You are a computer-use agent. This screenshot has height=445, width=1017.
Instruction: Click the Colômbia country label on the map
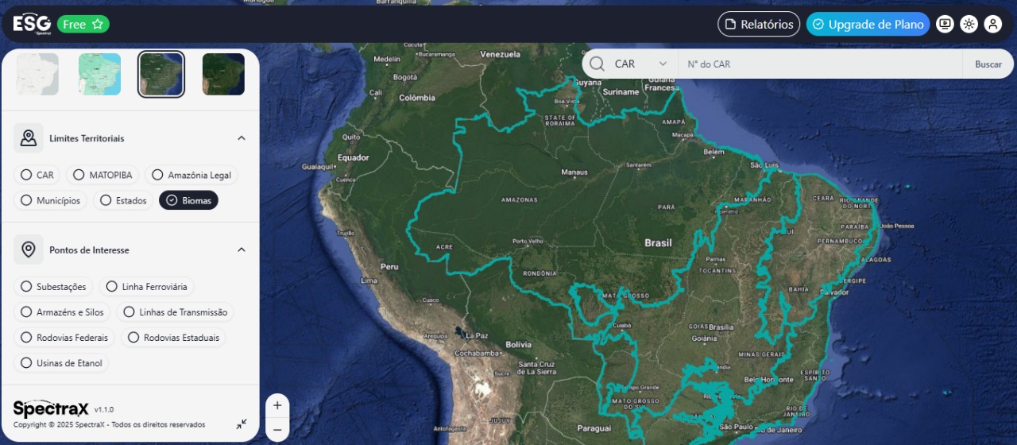coord(417,98)
